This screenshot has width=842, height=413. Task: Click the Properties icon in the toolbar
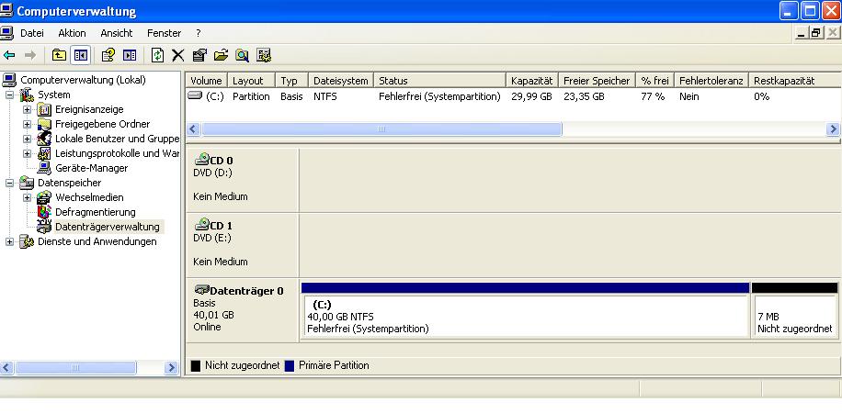tap(199, 55)
